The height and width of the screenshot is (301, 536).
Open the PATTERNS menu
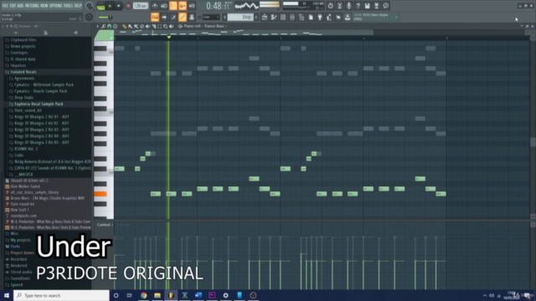(x=32, y=6)
